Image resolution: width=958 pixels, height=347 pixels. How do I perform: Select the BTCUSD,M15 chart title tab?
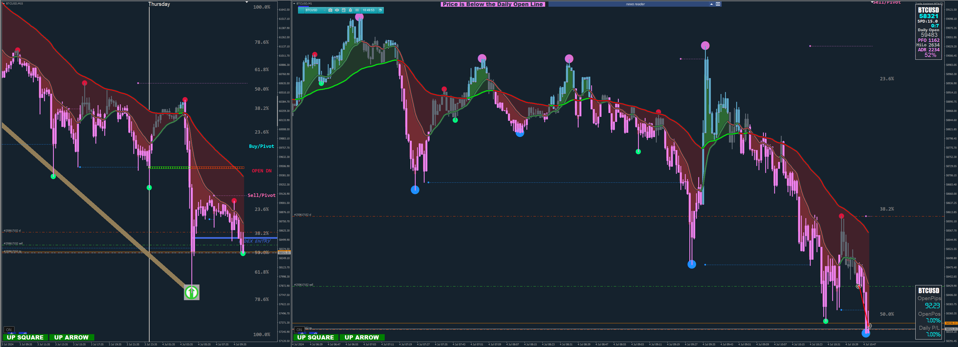point(14,3)
